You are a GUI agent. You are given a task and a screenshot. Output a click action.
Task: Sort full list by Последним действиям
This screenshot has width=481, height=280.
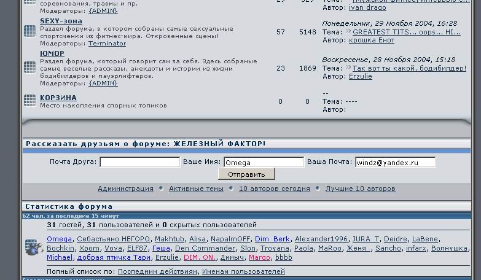pos(156,271)
